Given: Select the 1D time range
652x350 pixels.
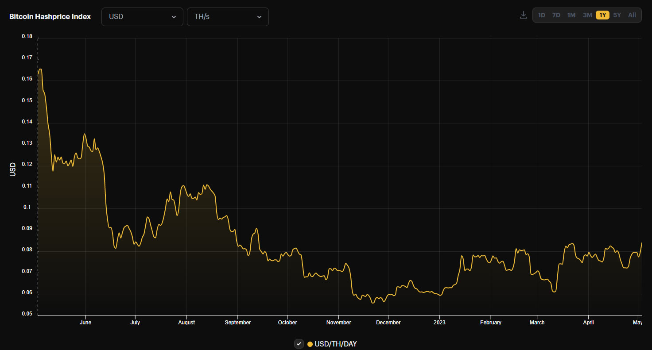Looking at the screenshot, I should (x=541, y=15).
